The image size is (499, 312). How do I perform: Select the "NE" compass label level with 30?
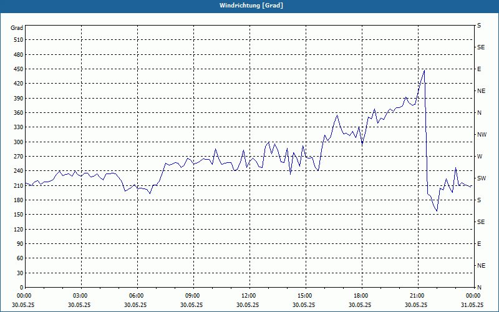(481, 266)
